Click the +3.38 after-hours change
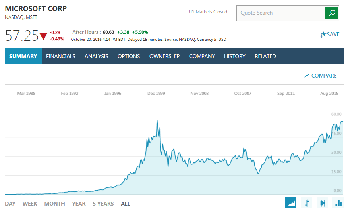 (x=123, y=32)
